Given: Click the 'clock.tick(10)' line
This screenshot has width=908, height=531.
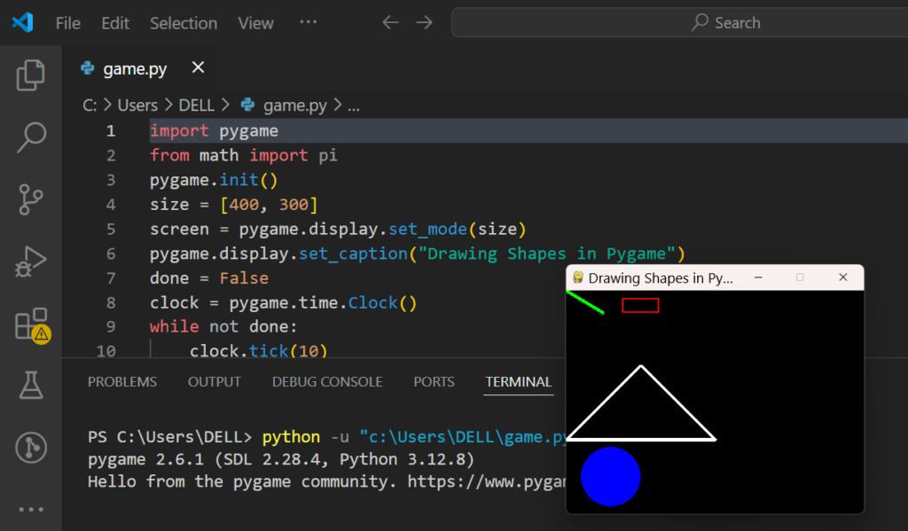Looking at the screenshot, I should [x=258, y=351].
